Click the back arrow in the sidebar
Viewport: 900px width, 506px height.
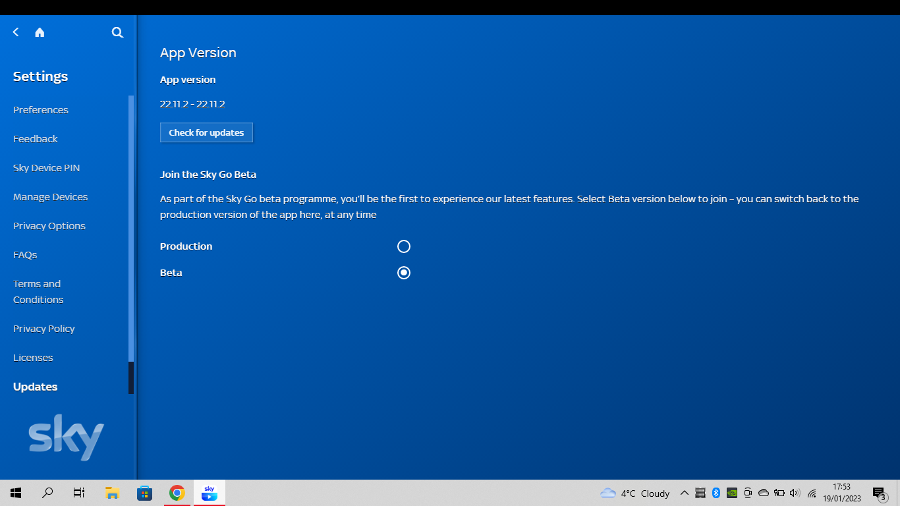pyautogui.click(x=16, y=32)
